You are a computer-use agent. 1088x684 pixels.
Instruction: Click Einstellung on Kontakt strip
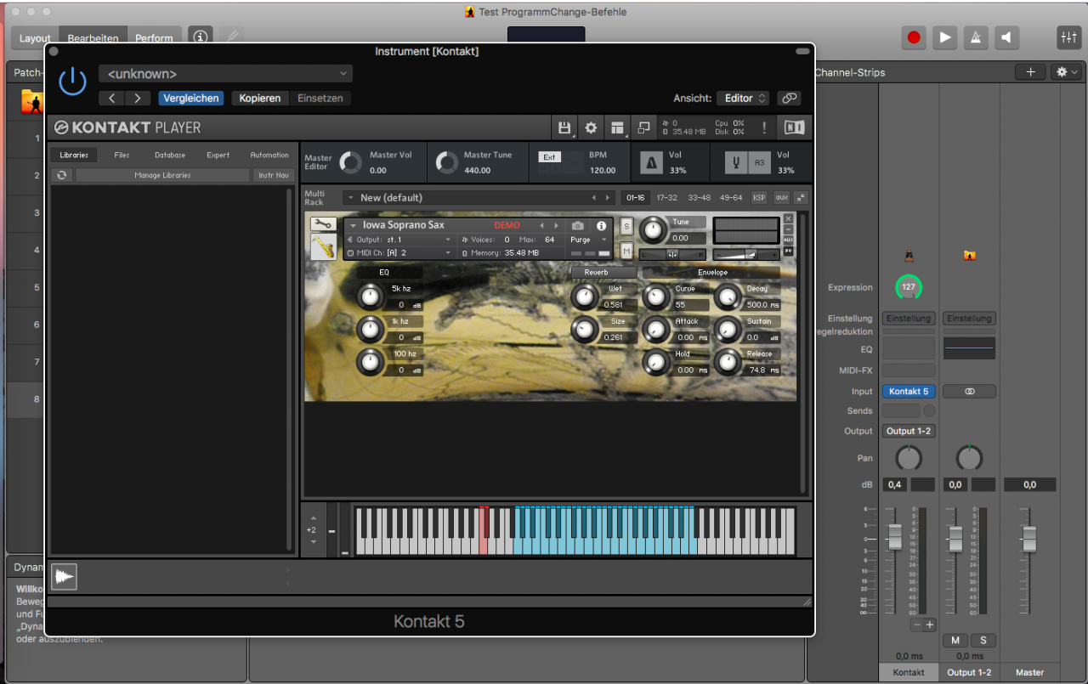coord(909,319)
